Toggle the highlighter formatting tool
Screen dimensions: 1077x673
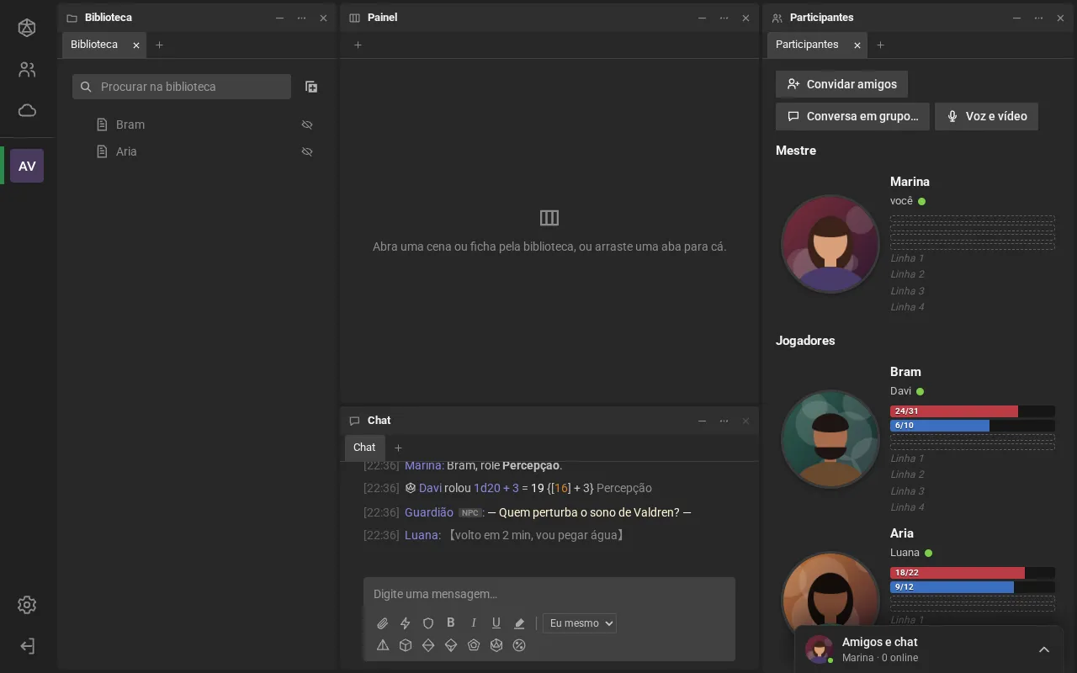click(x=519, y=623)
